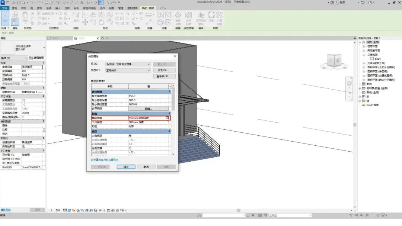The image size is (402, 226).
Task: Click the zoom region icon on navigation bar
Action: [x=349, y=92]
